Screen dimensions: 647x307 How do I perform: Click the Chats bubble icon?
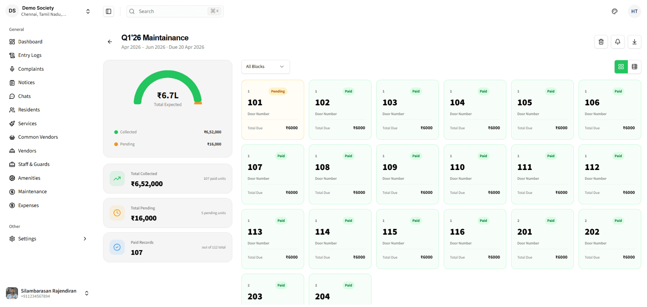(x=12, y=96)
